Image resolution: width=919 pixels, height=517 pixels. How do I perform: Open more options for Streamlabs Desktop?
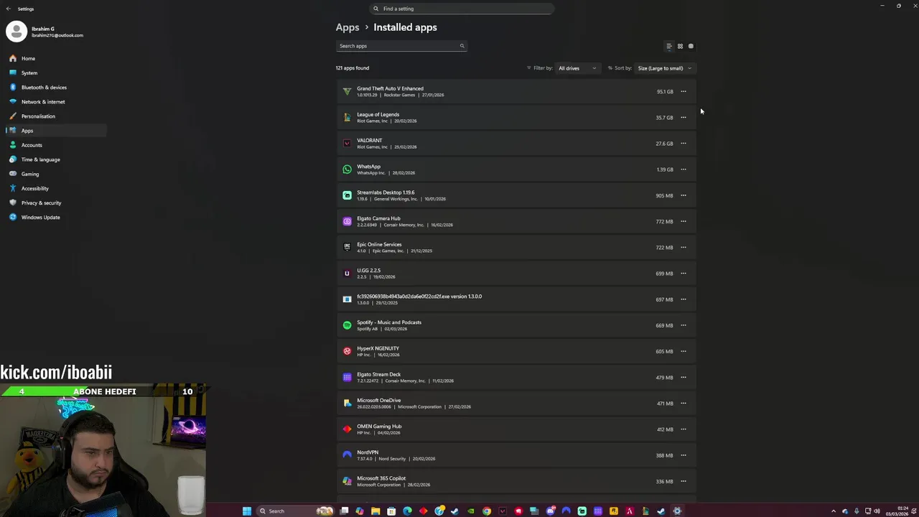684,195
